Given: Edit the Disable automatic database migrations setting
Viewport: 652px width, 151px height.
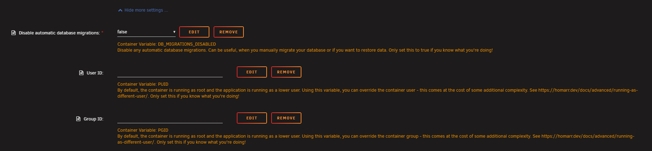Looking at the screenshot, I should pos(194,32).
